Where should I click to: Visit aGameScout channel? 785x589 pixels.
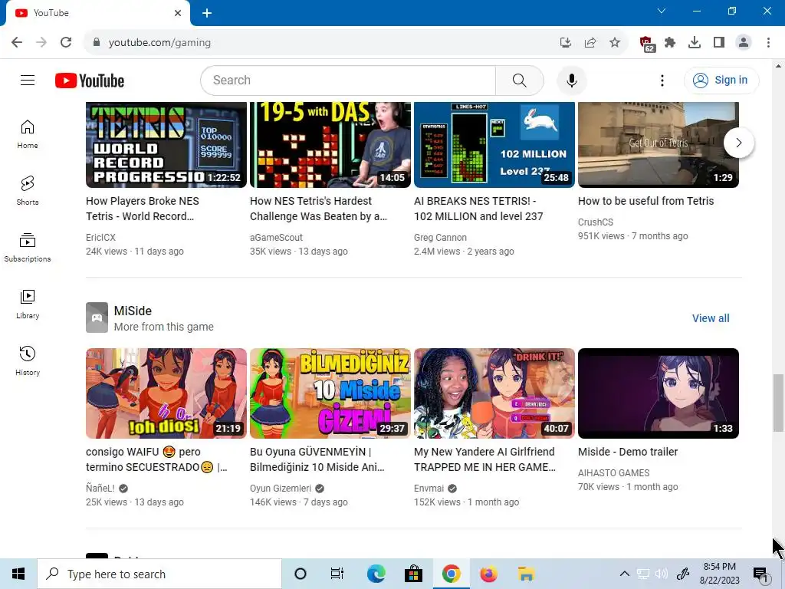coord(276,238)
